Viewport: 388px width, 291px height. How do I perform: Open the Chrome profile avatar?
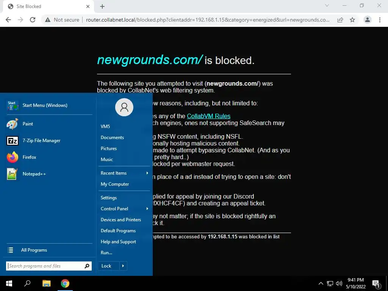[368, 20]
